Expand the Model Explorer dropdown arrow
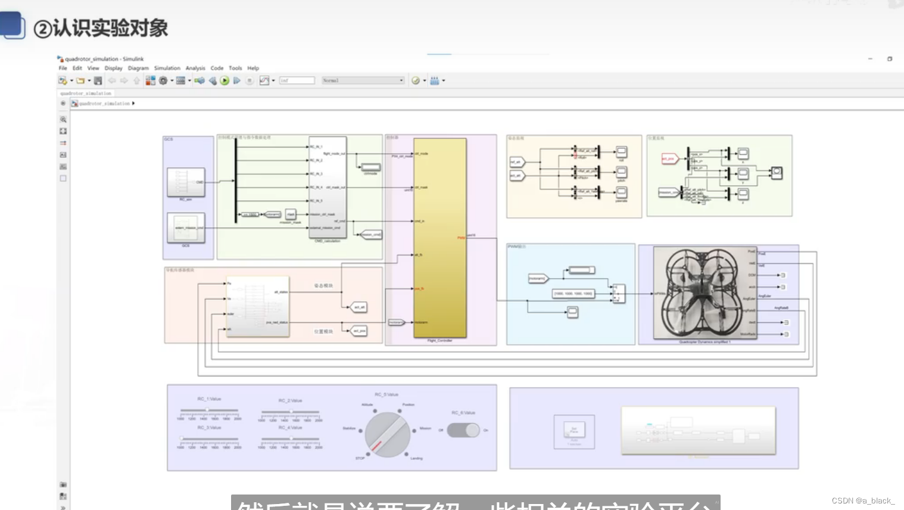The width and height of the screenshot is (904, 510). click(x=189, y=80)
